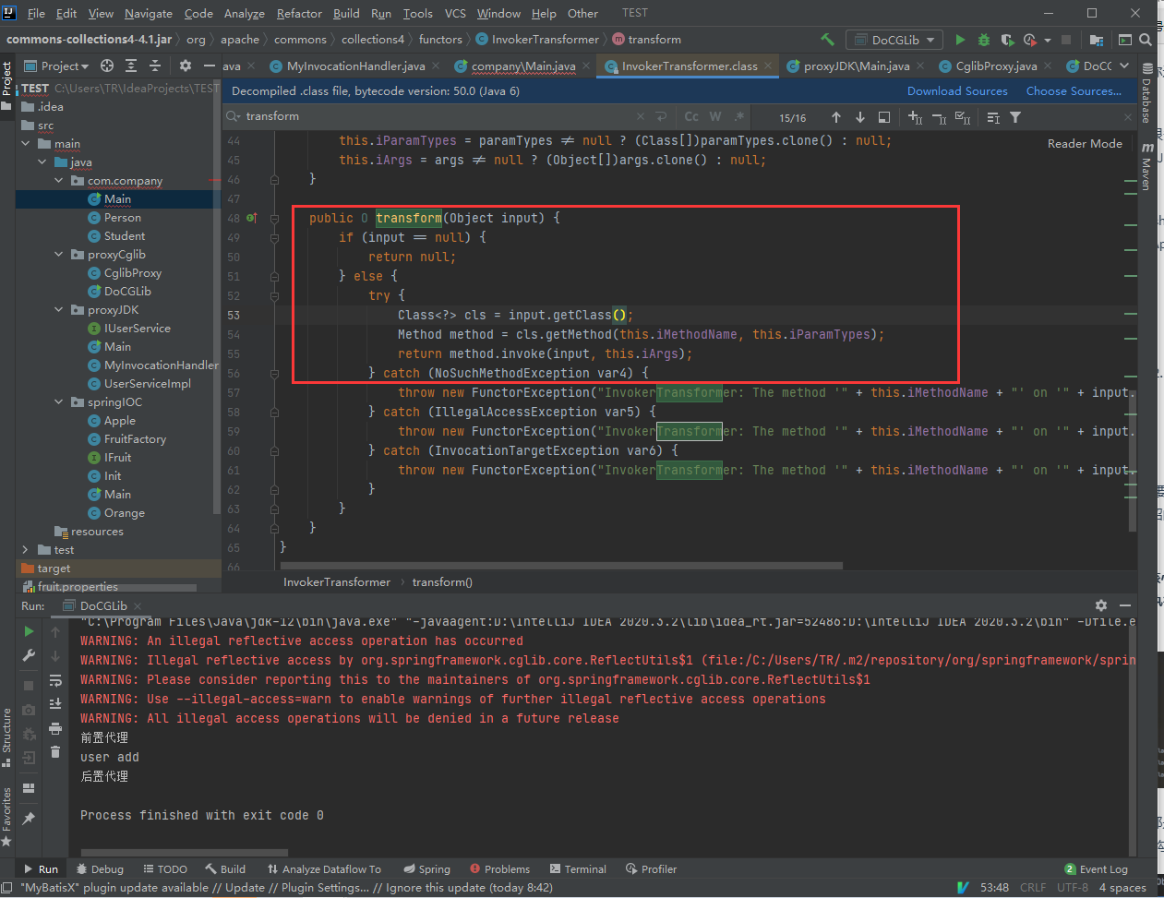Click the Download Sources link
The image size is (1164, 898).
[957, 91]
